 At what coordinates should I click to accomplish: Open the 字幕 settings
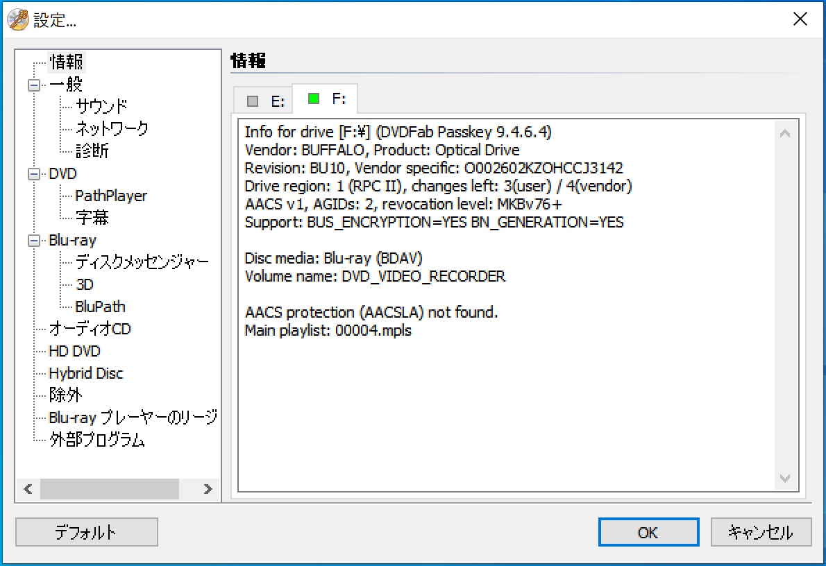point(92,217)
